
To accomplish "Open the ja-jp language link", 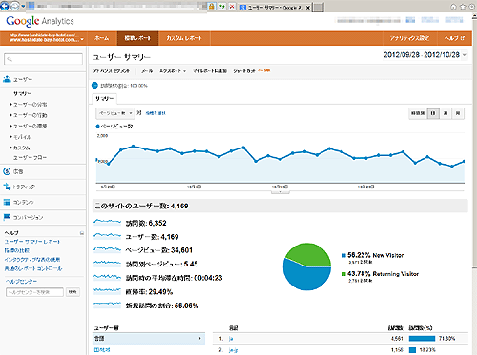I will 234,350.
